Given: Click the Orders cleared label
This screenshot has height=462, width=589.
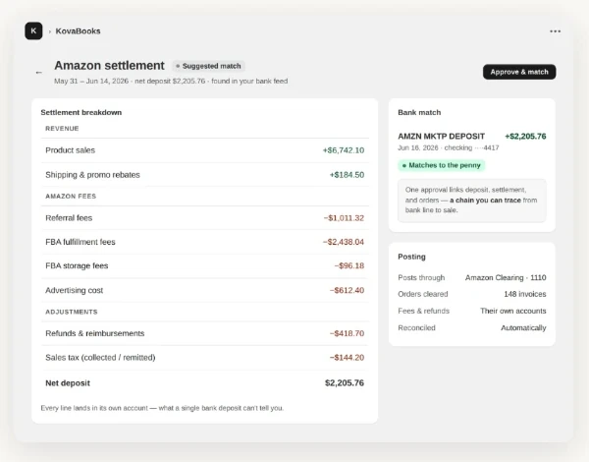Looking at the screenshot, I should (422, 294).
